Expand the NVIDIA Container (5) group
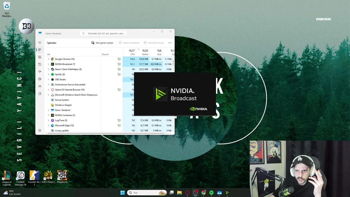 click(48, 115)
